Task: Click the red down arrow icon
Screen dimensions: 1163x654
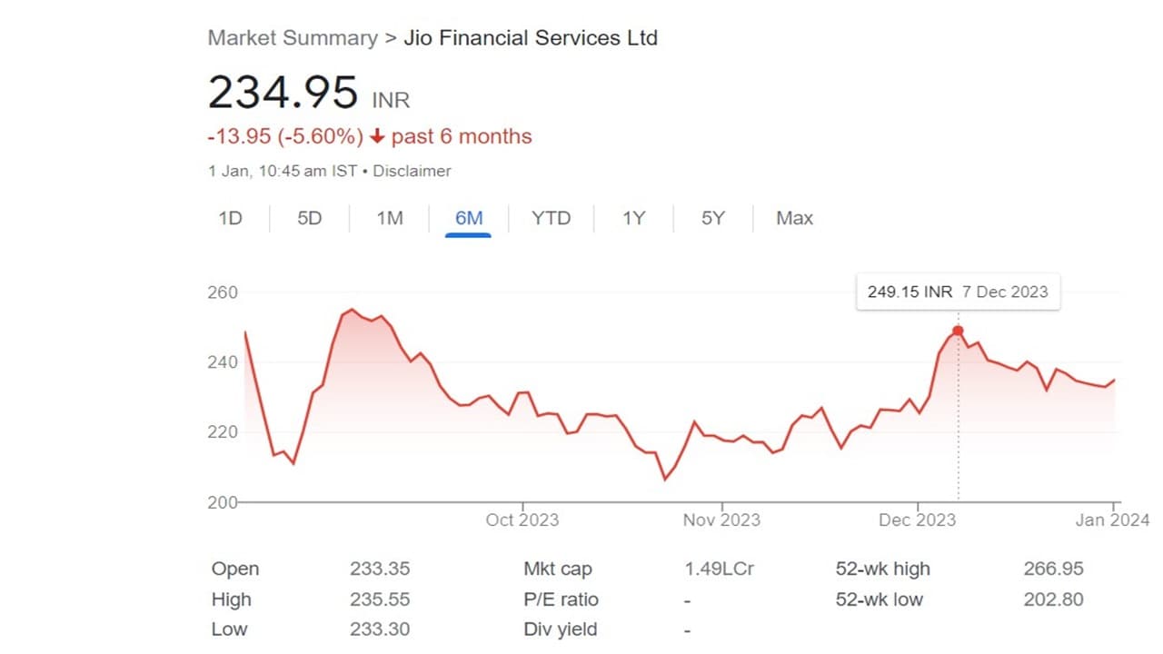Action: 376,137
